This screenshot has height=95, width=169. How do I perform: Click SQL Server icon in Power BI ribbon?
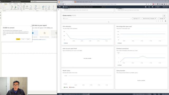[x=21, y=8]
